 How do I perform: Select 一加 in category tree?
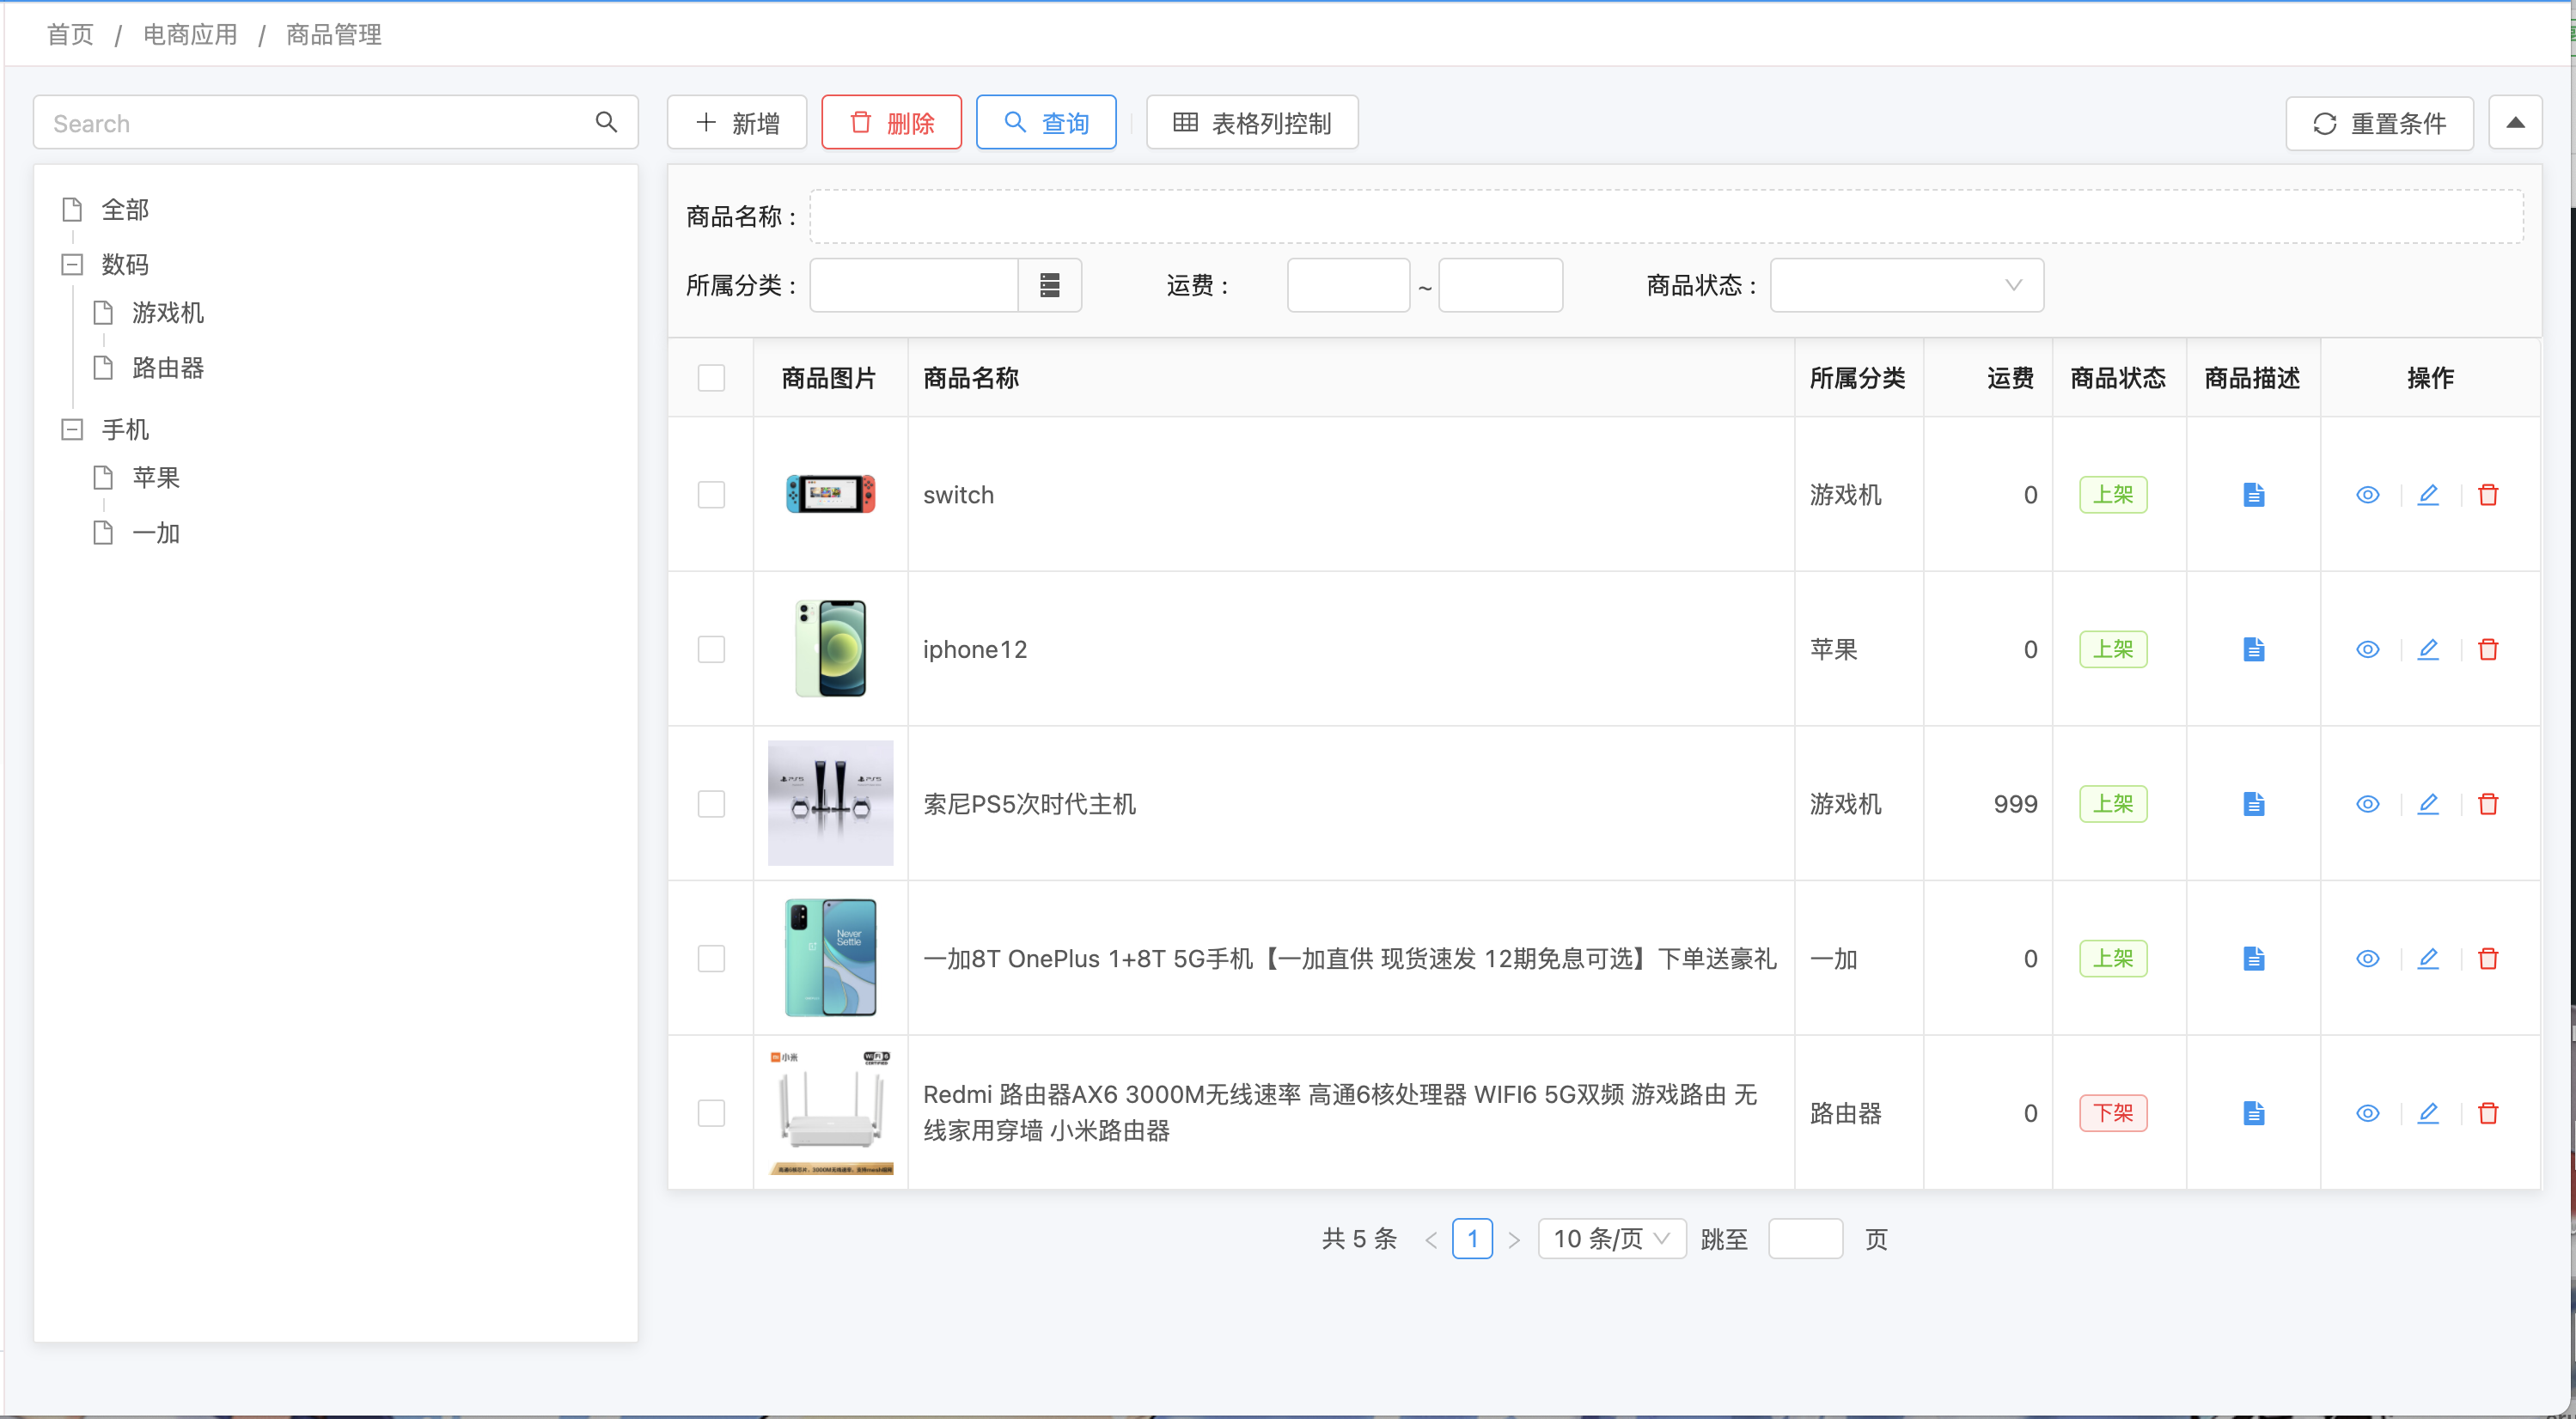point(156,533)
